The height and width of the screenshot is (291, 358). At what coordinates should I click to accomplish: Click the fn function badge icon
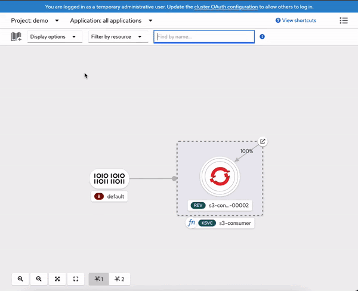192,223
